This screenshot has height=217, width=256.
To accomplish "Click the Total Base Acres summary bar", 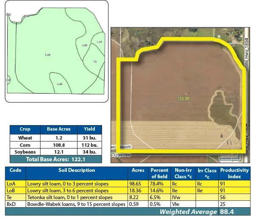I will tap(55, 159).
